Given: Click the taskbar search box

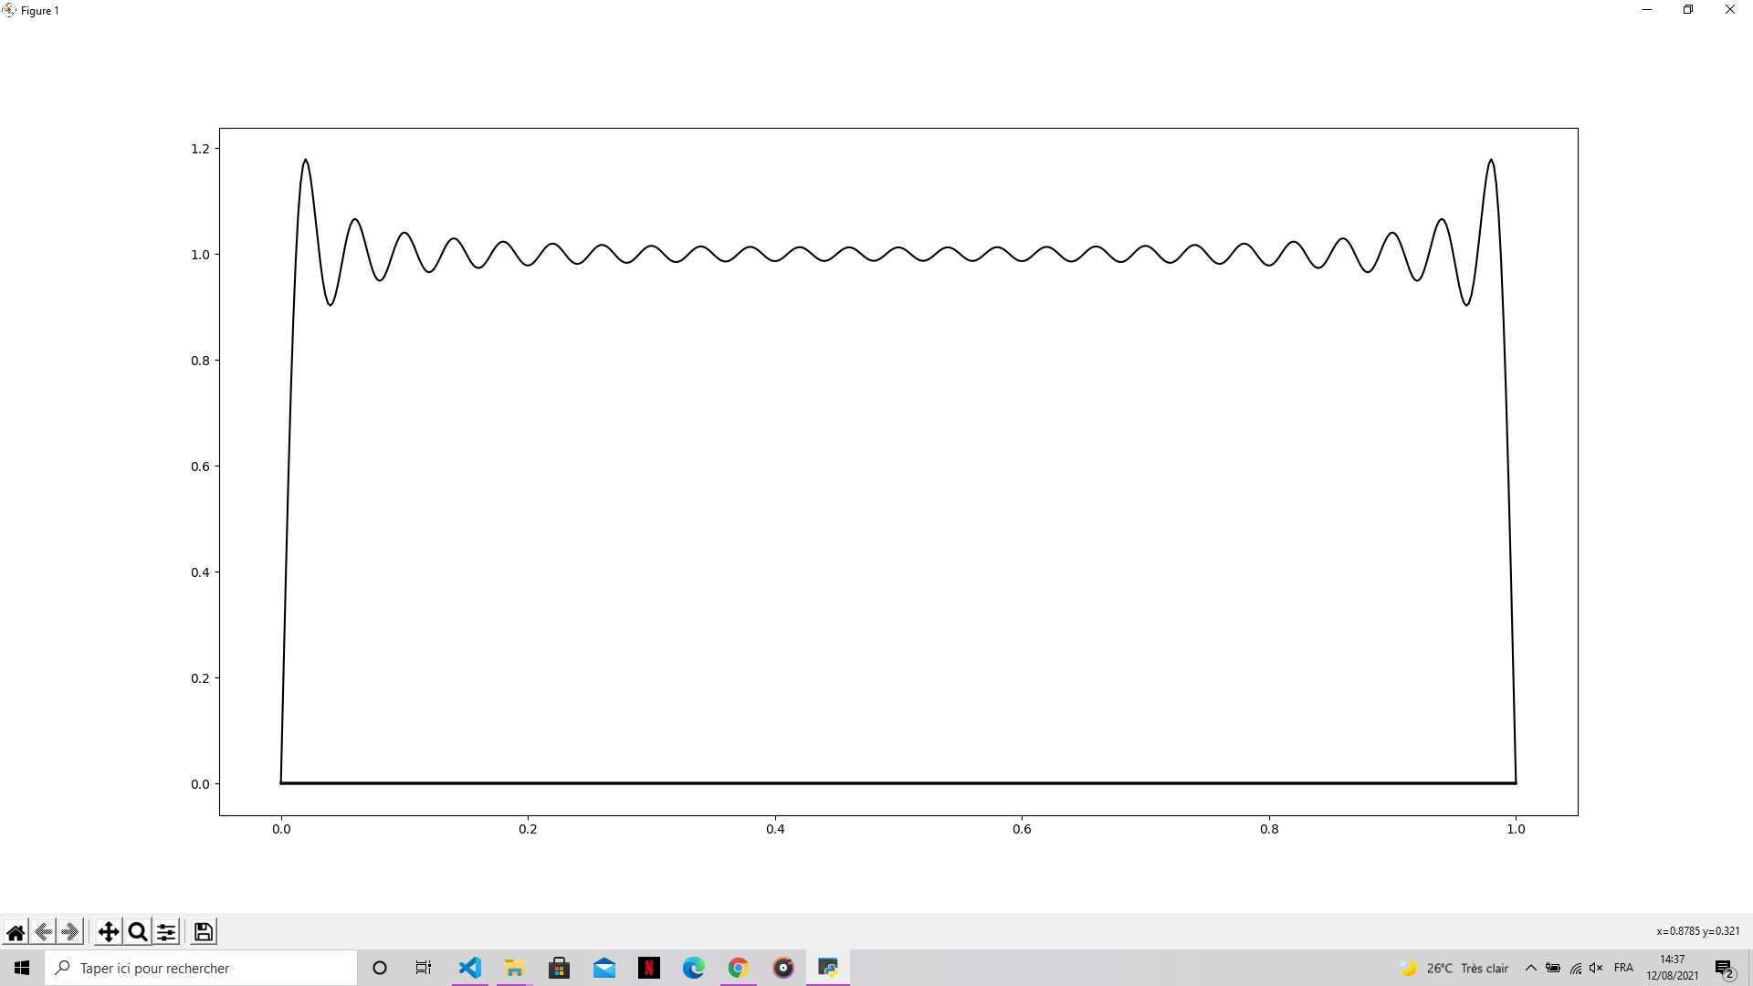Looking at the screenshot, I should click(x=201, y=968).
